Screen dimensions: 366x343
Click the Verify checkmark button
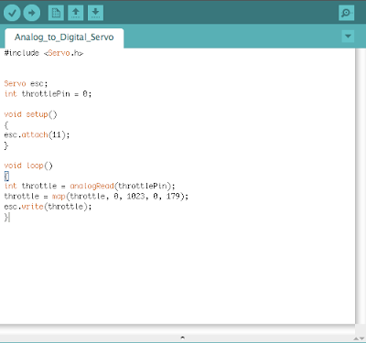pyautogui.click(x=12, y=13)
